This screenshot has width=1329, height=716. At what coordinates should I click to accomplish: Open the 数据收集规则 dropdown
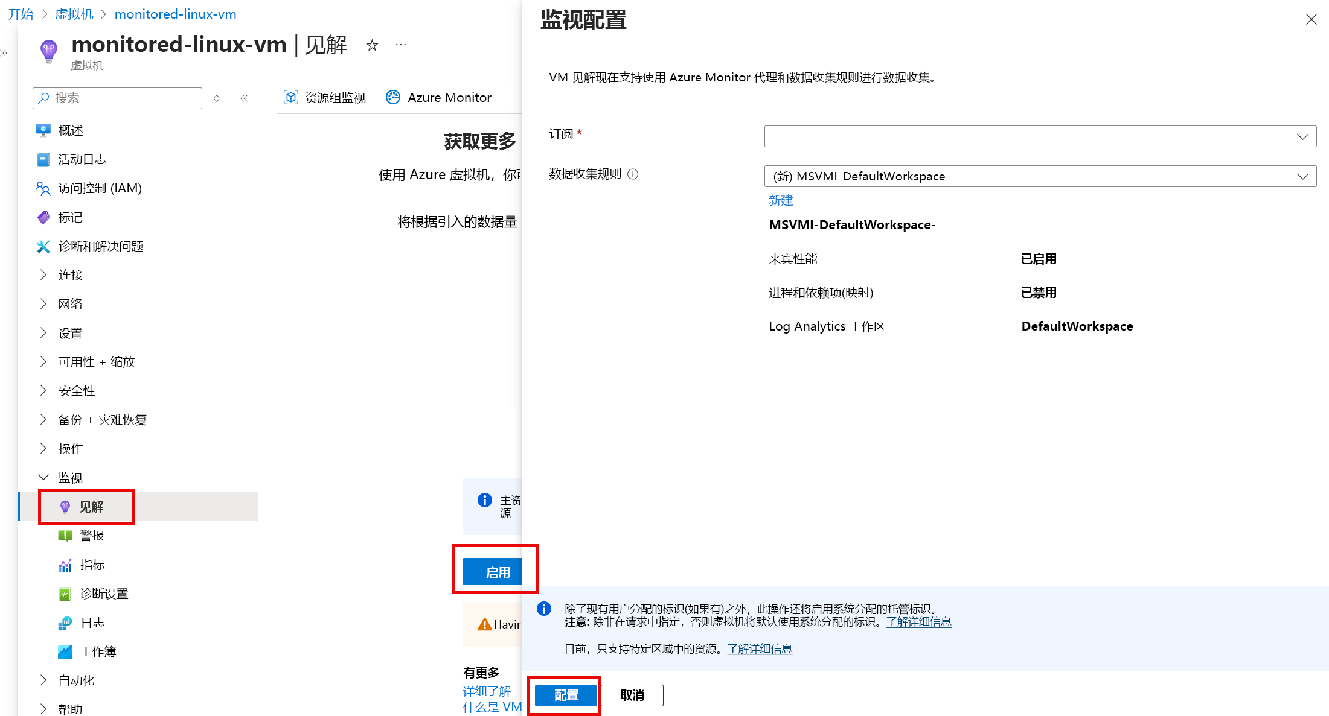(x=1039, y=176)
